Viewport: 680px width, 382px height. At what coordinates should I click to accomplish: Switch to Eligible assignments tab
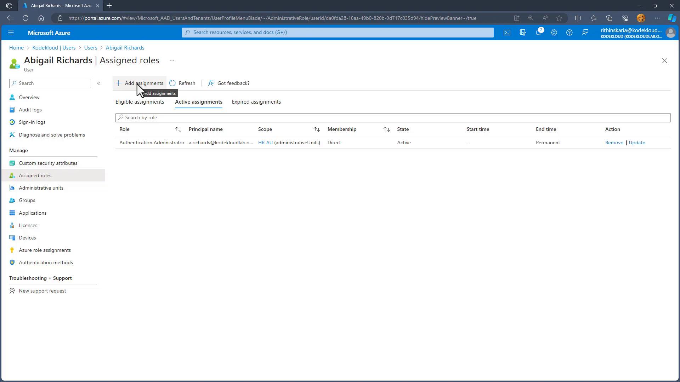140,102
